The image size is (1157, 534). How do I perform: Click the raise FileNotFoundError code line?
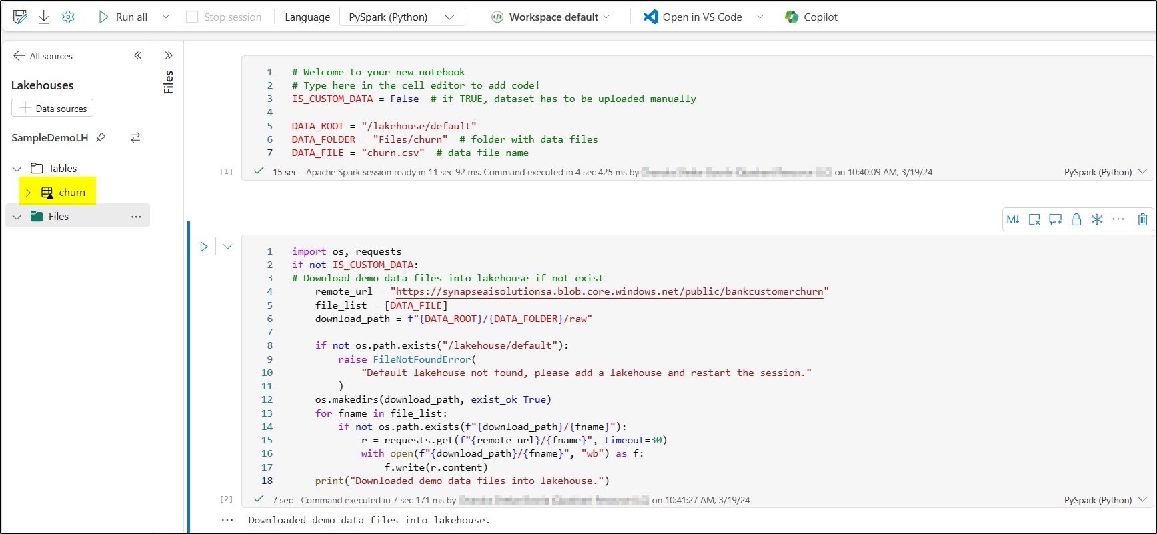point(407,359)
